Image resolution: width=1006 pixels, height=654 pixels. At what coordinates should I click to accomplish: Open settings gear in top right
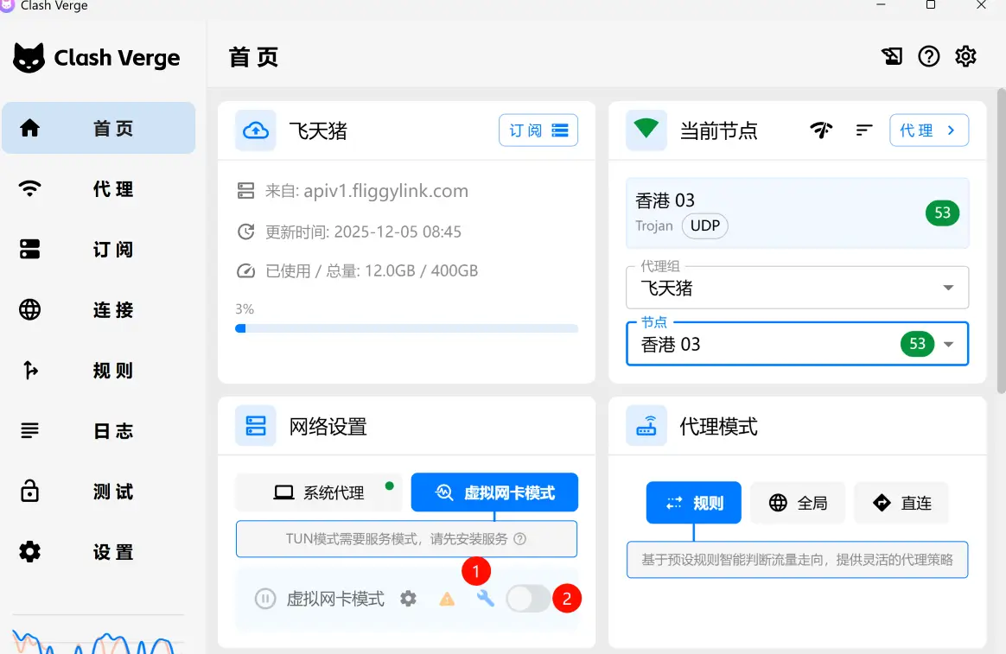click(965, 57)
